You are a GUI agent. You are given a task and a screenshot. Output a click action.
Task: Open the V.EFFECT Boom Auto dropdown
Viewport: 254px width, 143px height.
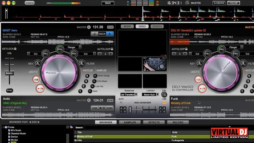pyautogui.click(x=150, y=95)
